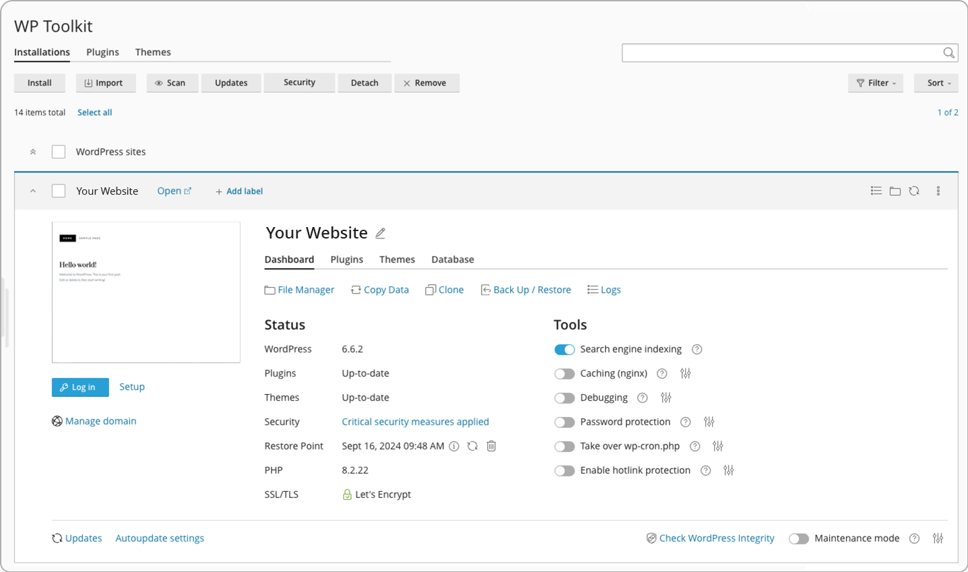Enable Password protection toggle
The image size is (968, 572).
tap(564, 422)
